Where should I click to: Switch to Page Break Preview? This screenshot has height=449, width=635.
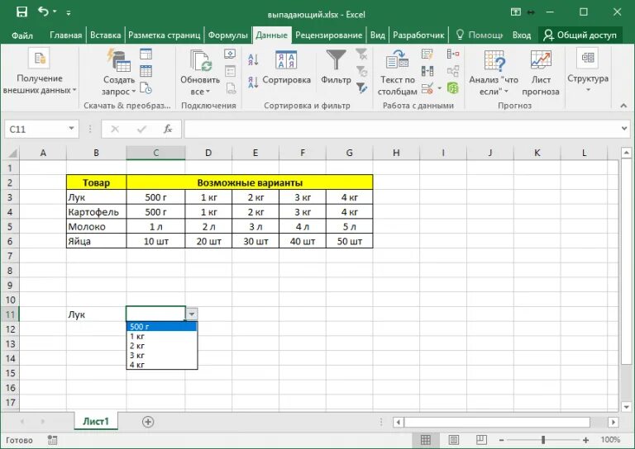click(481, 440)
